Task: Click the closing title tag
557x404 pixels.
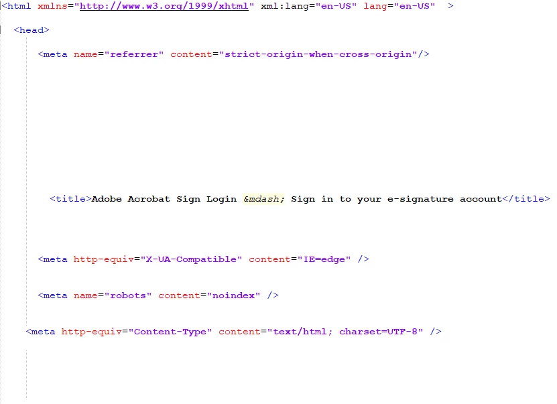Action: click(526, 199)
